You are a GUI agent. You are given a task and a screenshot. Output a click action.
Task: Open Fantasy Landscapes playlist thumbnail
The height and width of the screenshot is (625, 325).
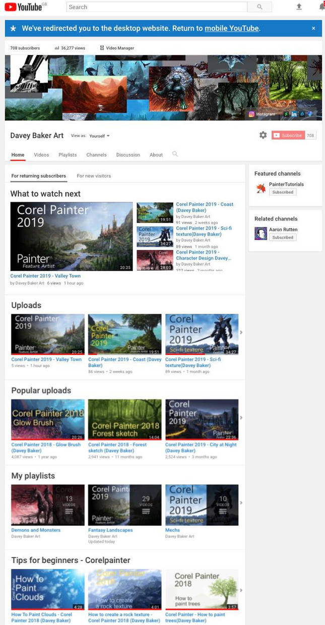tap(124, 505)
